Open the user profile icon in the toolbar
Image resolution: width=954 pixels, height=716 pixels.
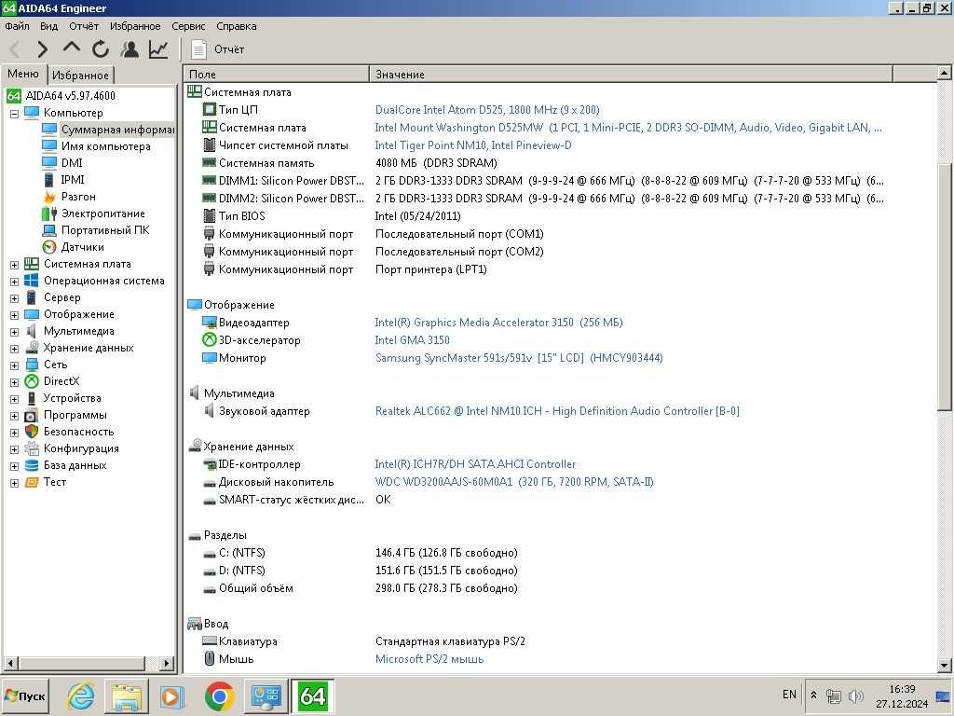point(129,49)
